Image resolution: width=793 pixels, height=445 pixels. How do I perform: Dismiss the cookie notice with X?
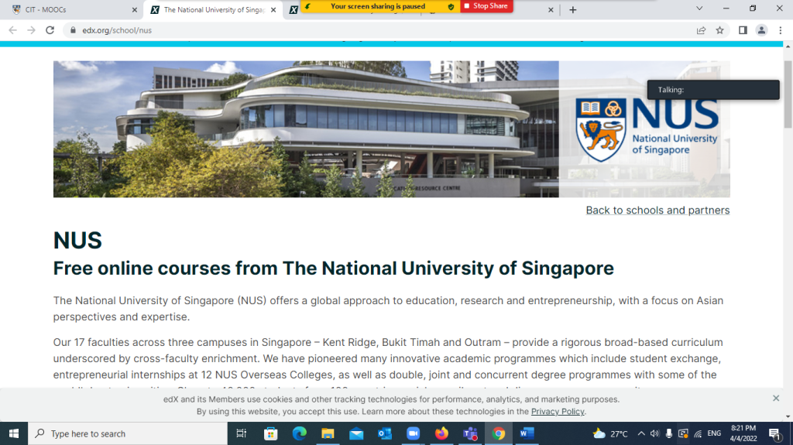(776, 399)
